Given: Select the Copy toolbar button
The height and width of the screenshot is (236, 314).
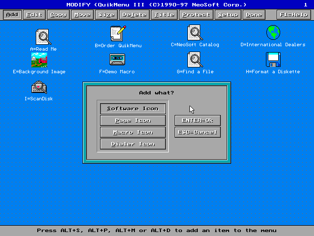Looking at the screenshot, I should (x=58, y=15).
